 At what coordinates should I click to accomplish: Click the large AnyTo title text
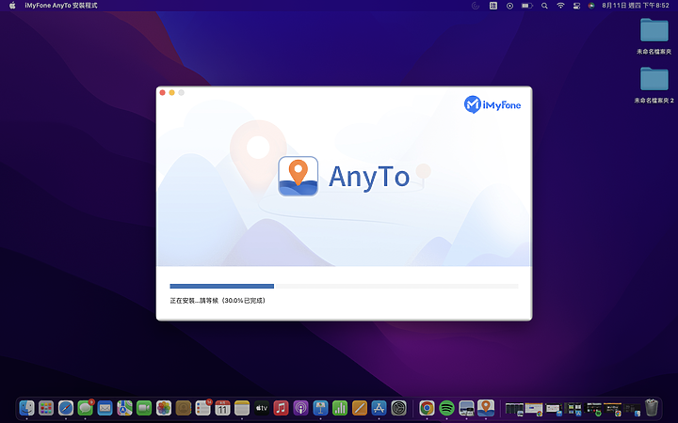click(369, 177)
